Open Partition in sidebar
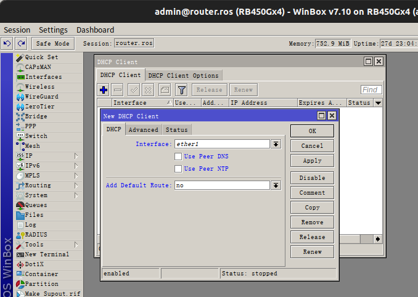This screenshot has width=418, height=297. coord(49,284)
